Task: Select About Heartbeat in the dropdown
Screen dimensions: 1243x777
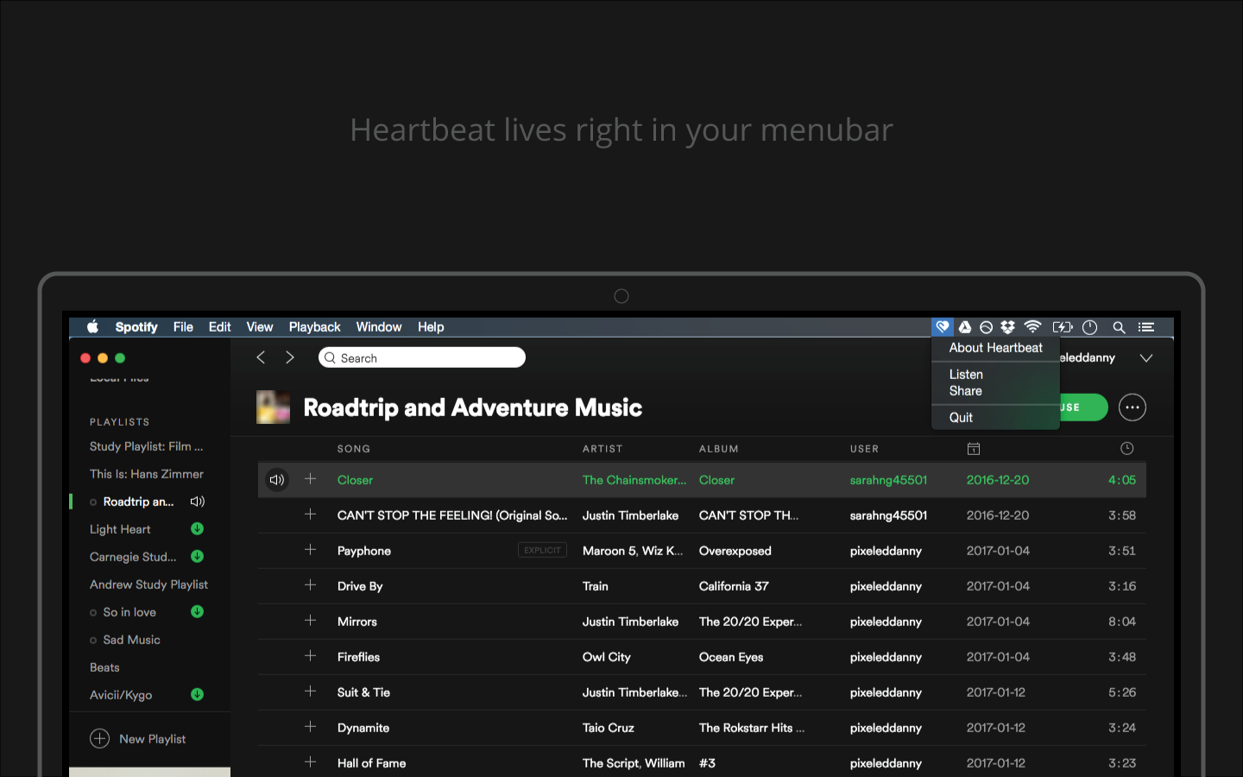Action: click(x=994, y=347)
